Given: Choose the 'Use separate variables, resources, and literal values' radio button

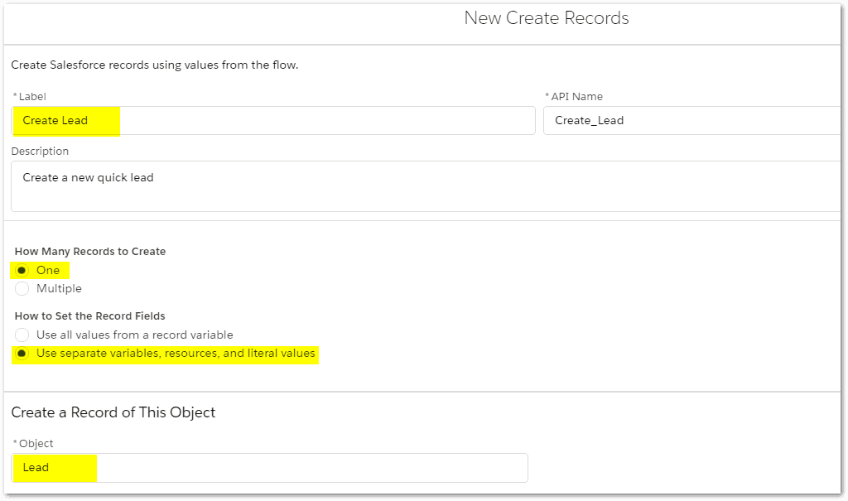Looking at the screenshot, I should (x=22, y=354).
